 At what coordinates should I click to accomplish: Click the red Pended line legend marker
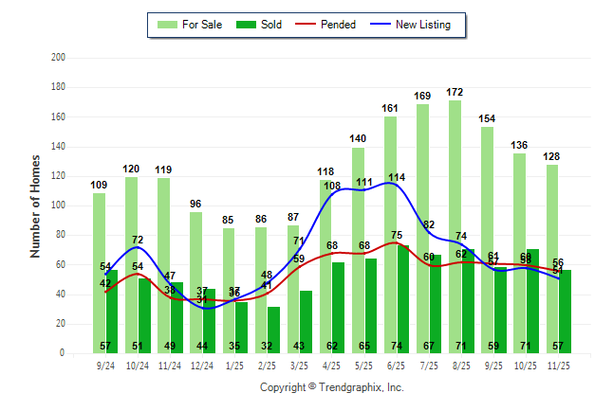point(305,25)
